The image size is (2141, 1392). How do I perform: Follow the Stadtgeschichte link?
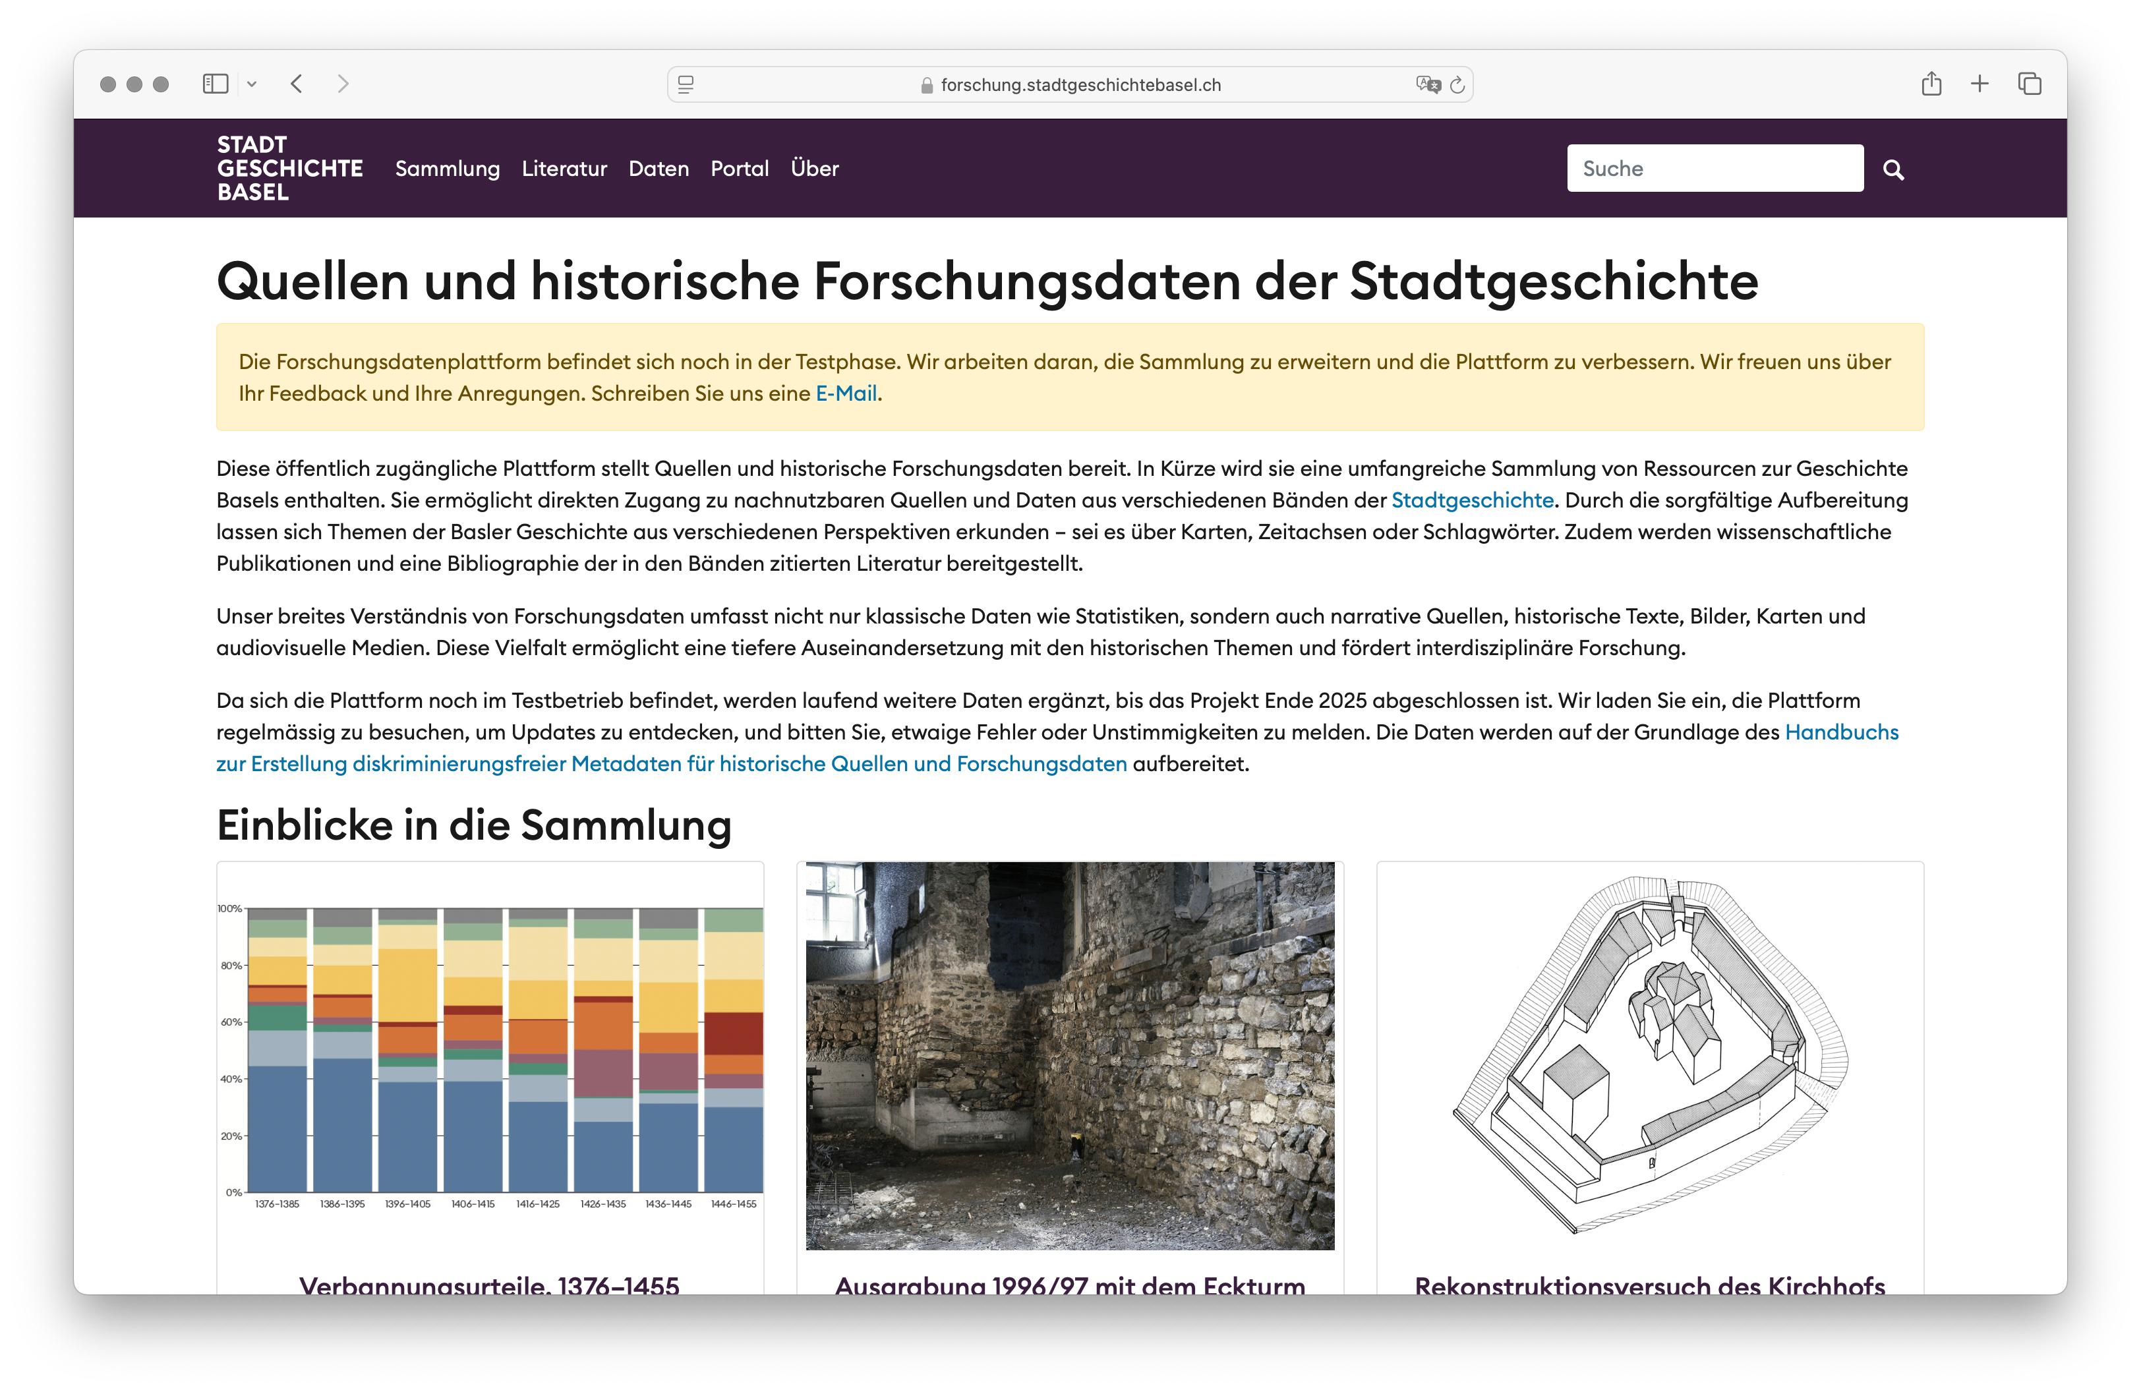[1472, 500]
